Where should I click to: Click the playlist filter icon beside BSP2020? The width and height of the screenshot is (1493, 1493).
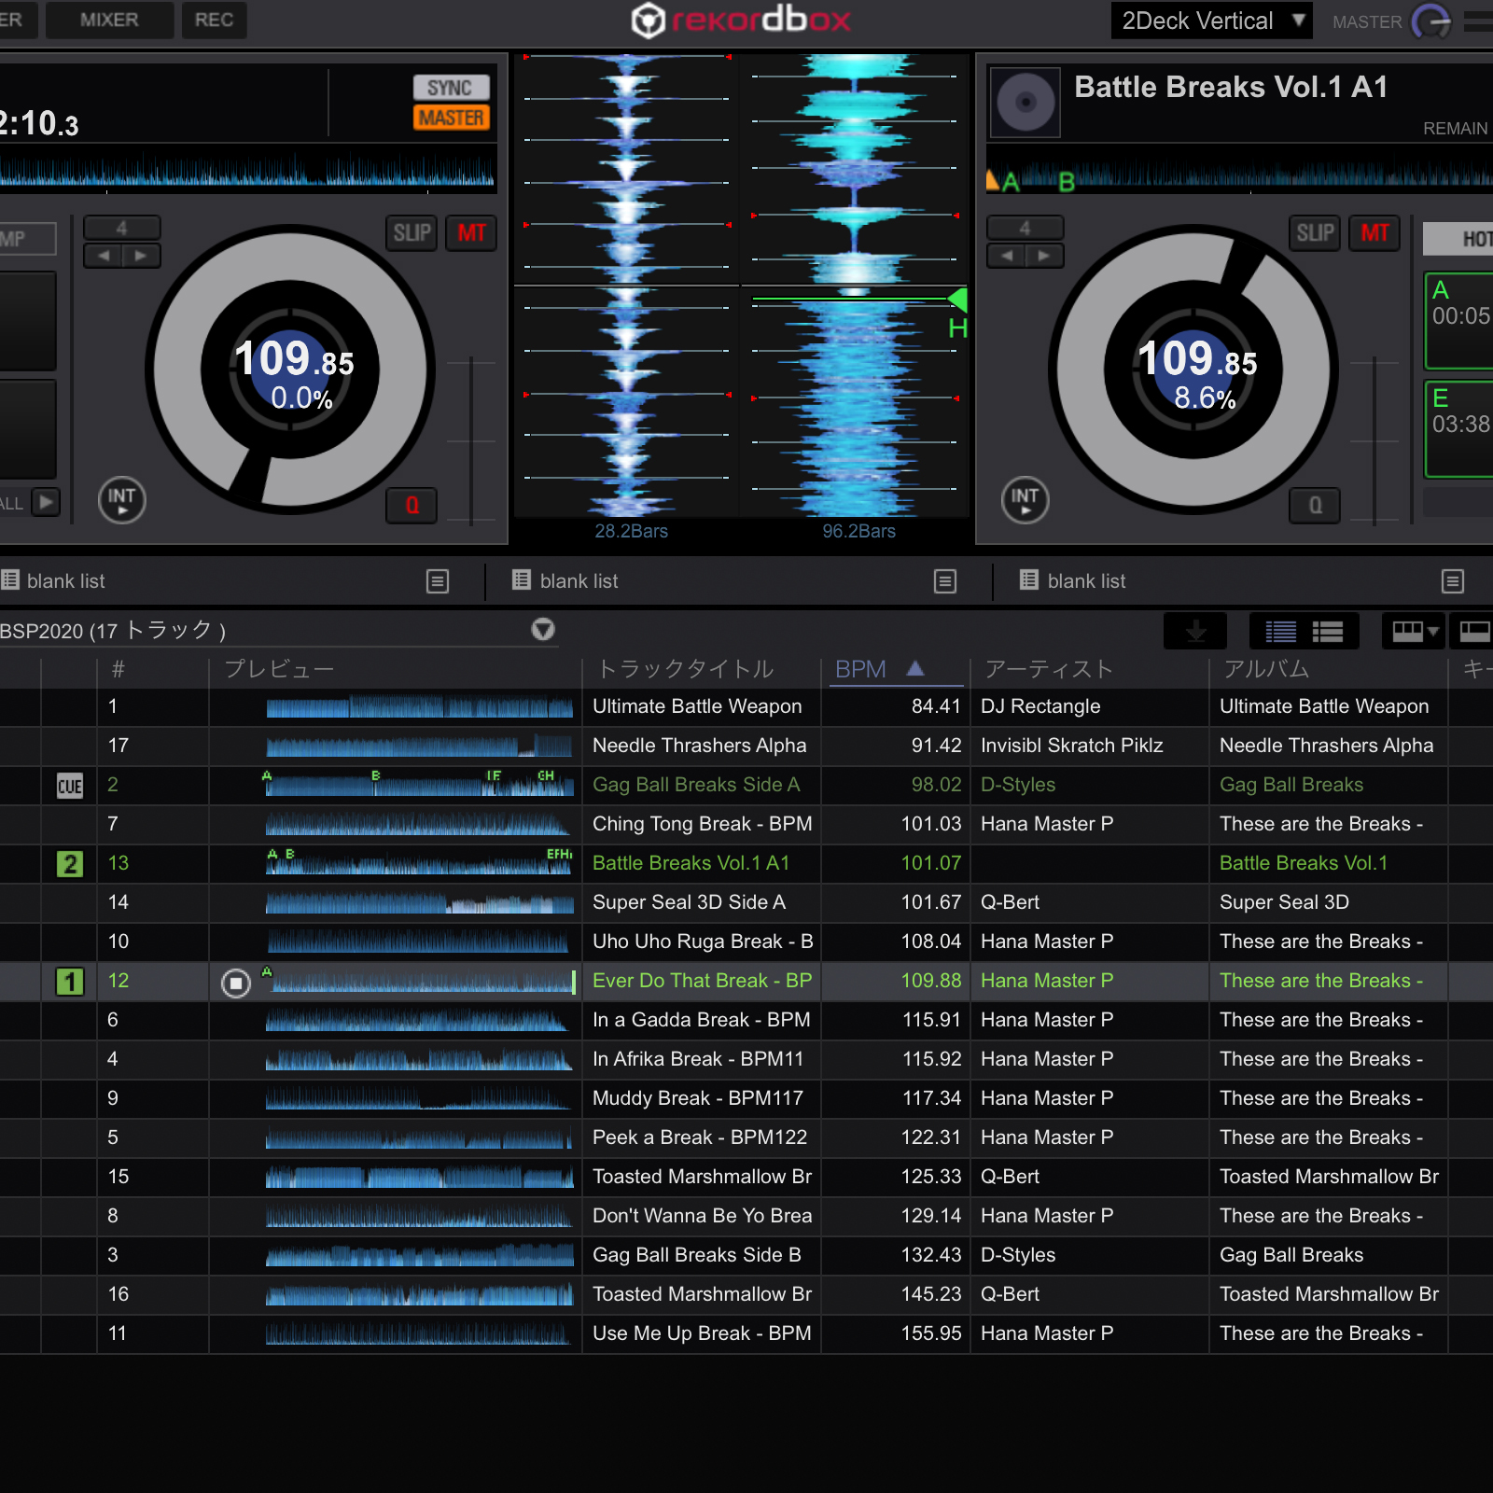point(542,630)
